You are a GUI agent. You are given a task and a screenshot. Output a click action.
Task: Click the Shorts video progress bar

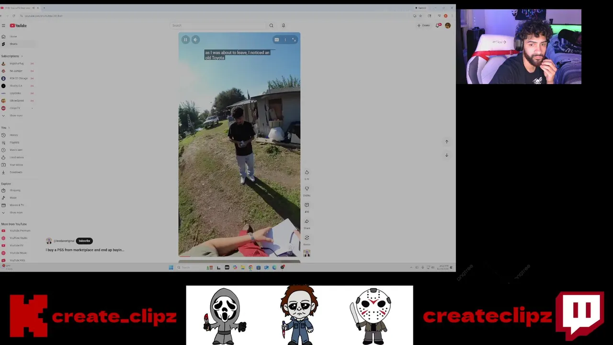[x=239, y=256]
